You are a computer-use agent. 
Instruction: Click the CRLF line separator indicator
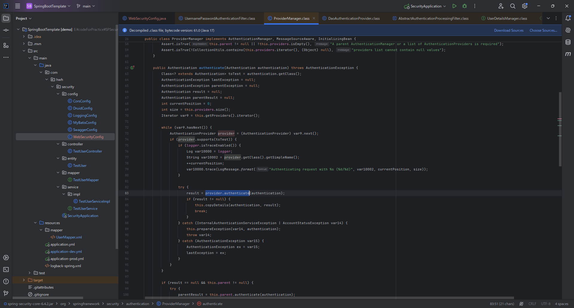click(x=532, y=304)
